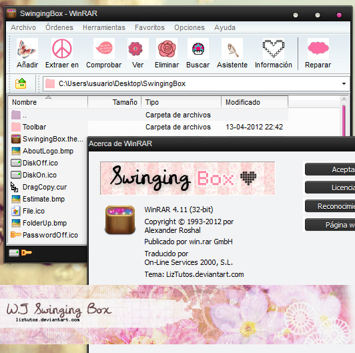Open the Opciones menu

[x=190, y=27]
